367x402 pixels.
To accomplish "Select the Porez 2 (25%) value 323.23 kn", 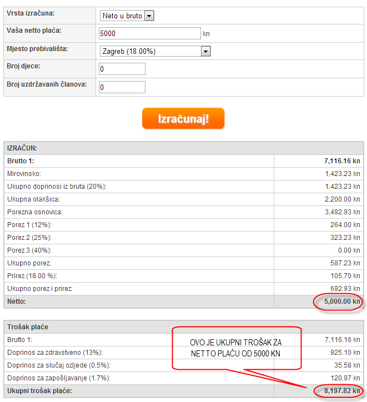I will pyautogui.click(x=345, y=238).
